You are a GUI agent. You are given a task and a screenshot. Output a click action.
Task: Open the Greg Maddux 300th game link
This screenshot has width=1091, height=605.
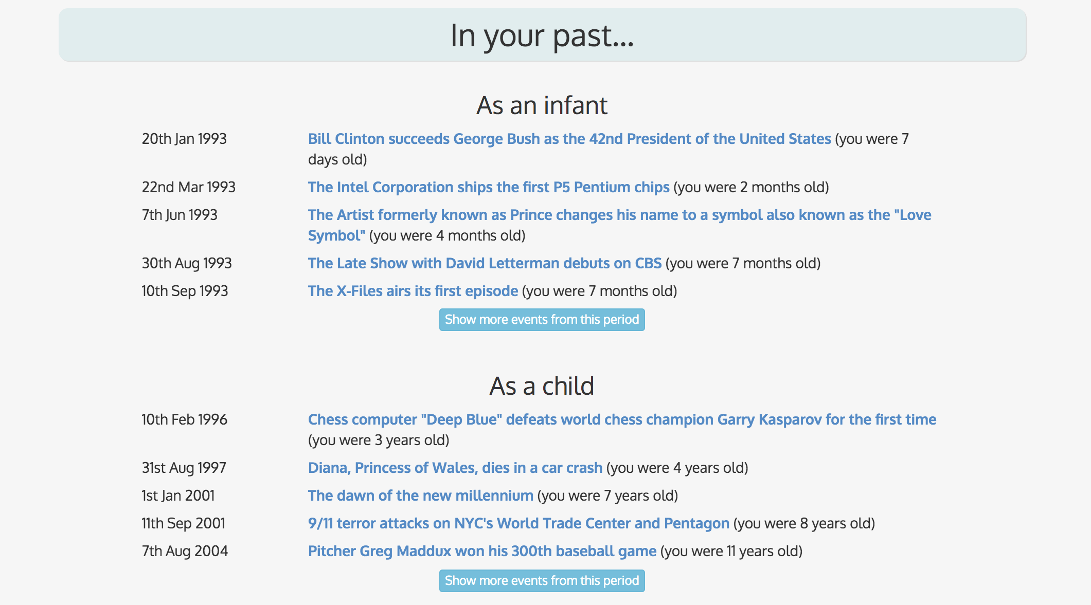click(x=481, y=551)
